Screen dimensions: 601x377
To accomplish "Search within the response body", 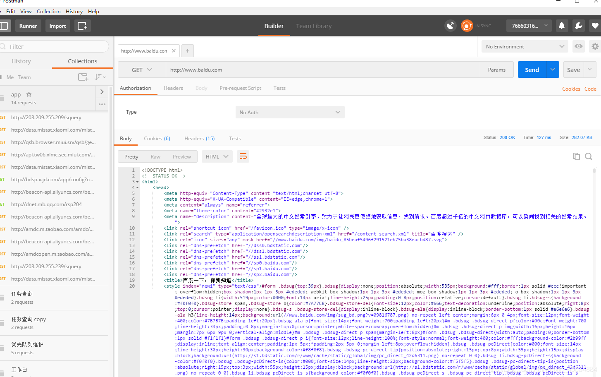I will pos(589,156).
